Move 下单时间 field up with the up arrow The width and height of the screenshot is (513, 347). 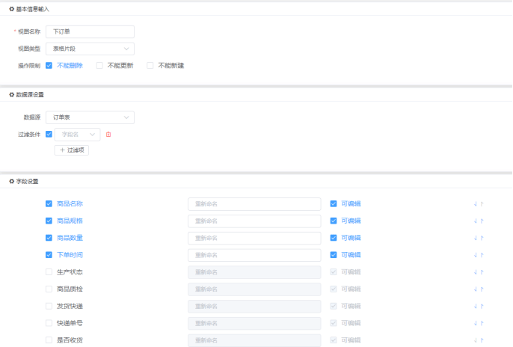tap(482, 255)
